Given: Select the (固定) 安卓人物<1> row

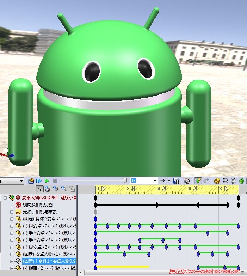Looking at the screenshot, I should coord(49,254).
